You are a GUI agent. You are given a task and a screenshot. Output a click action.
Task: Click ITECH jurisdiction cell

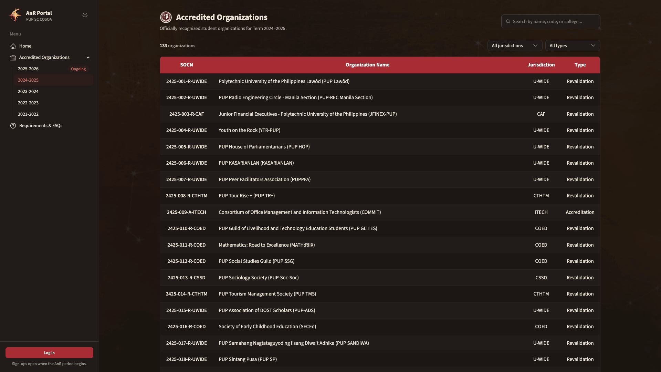click(541, 212)
